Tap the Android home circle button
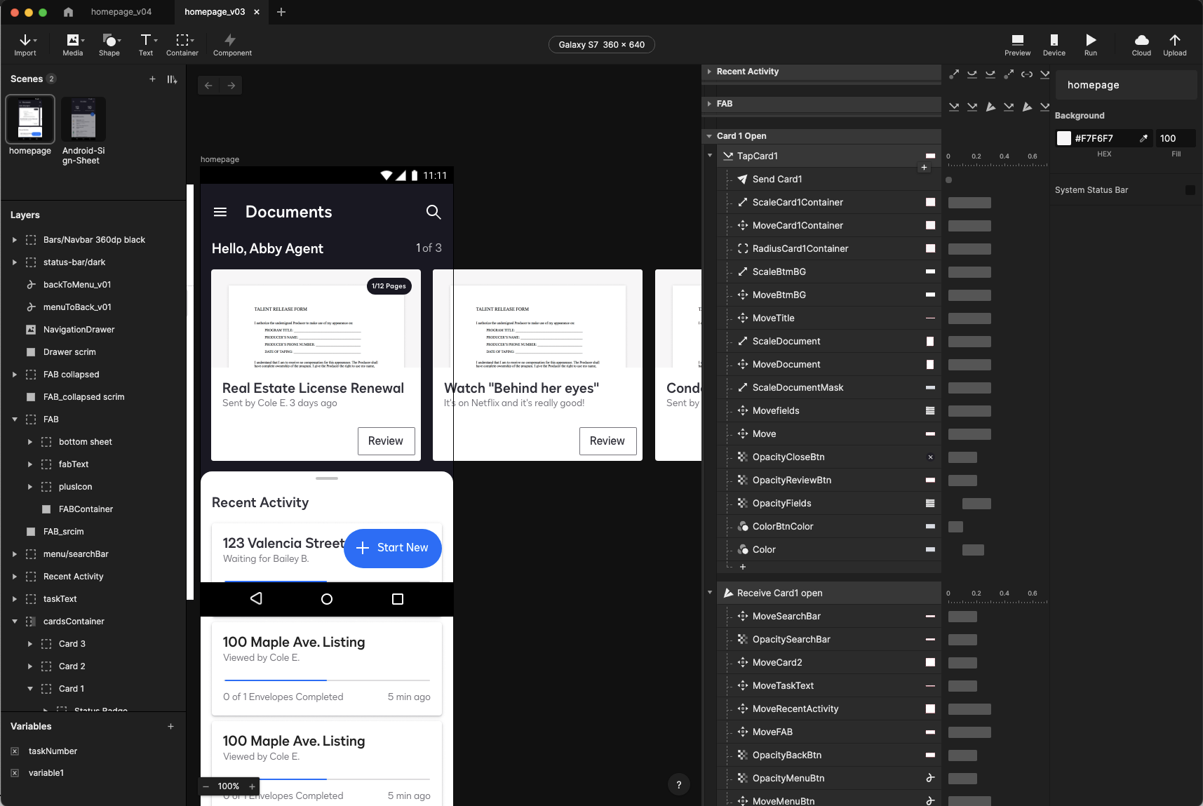 pyautogui.click(x=327, y=599)
